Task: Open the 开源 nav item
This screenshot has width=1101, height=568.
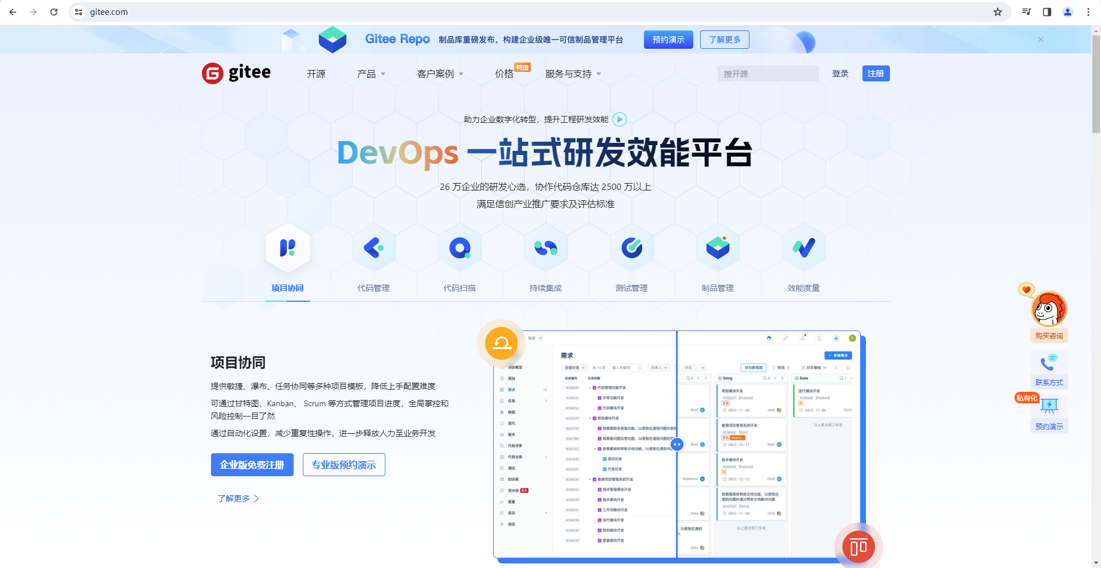Action: [316, 74]
